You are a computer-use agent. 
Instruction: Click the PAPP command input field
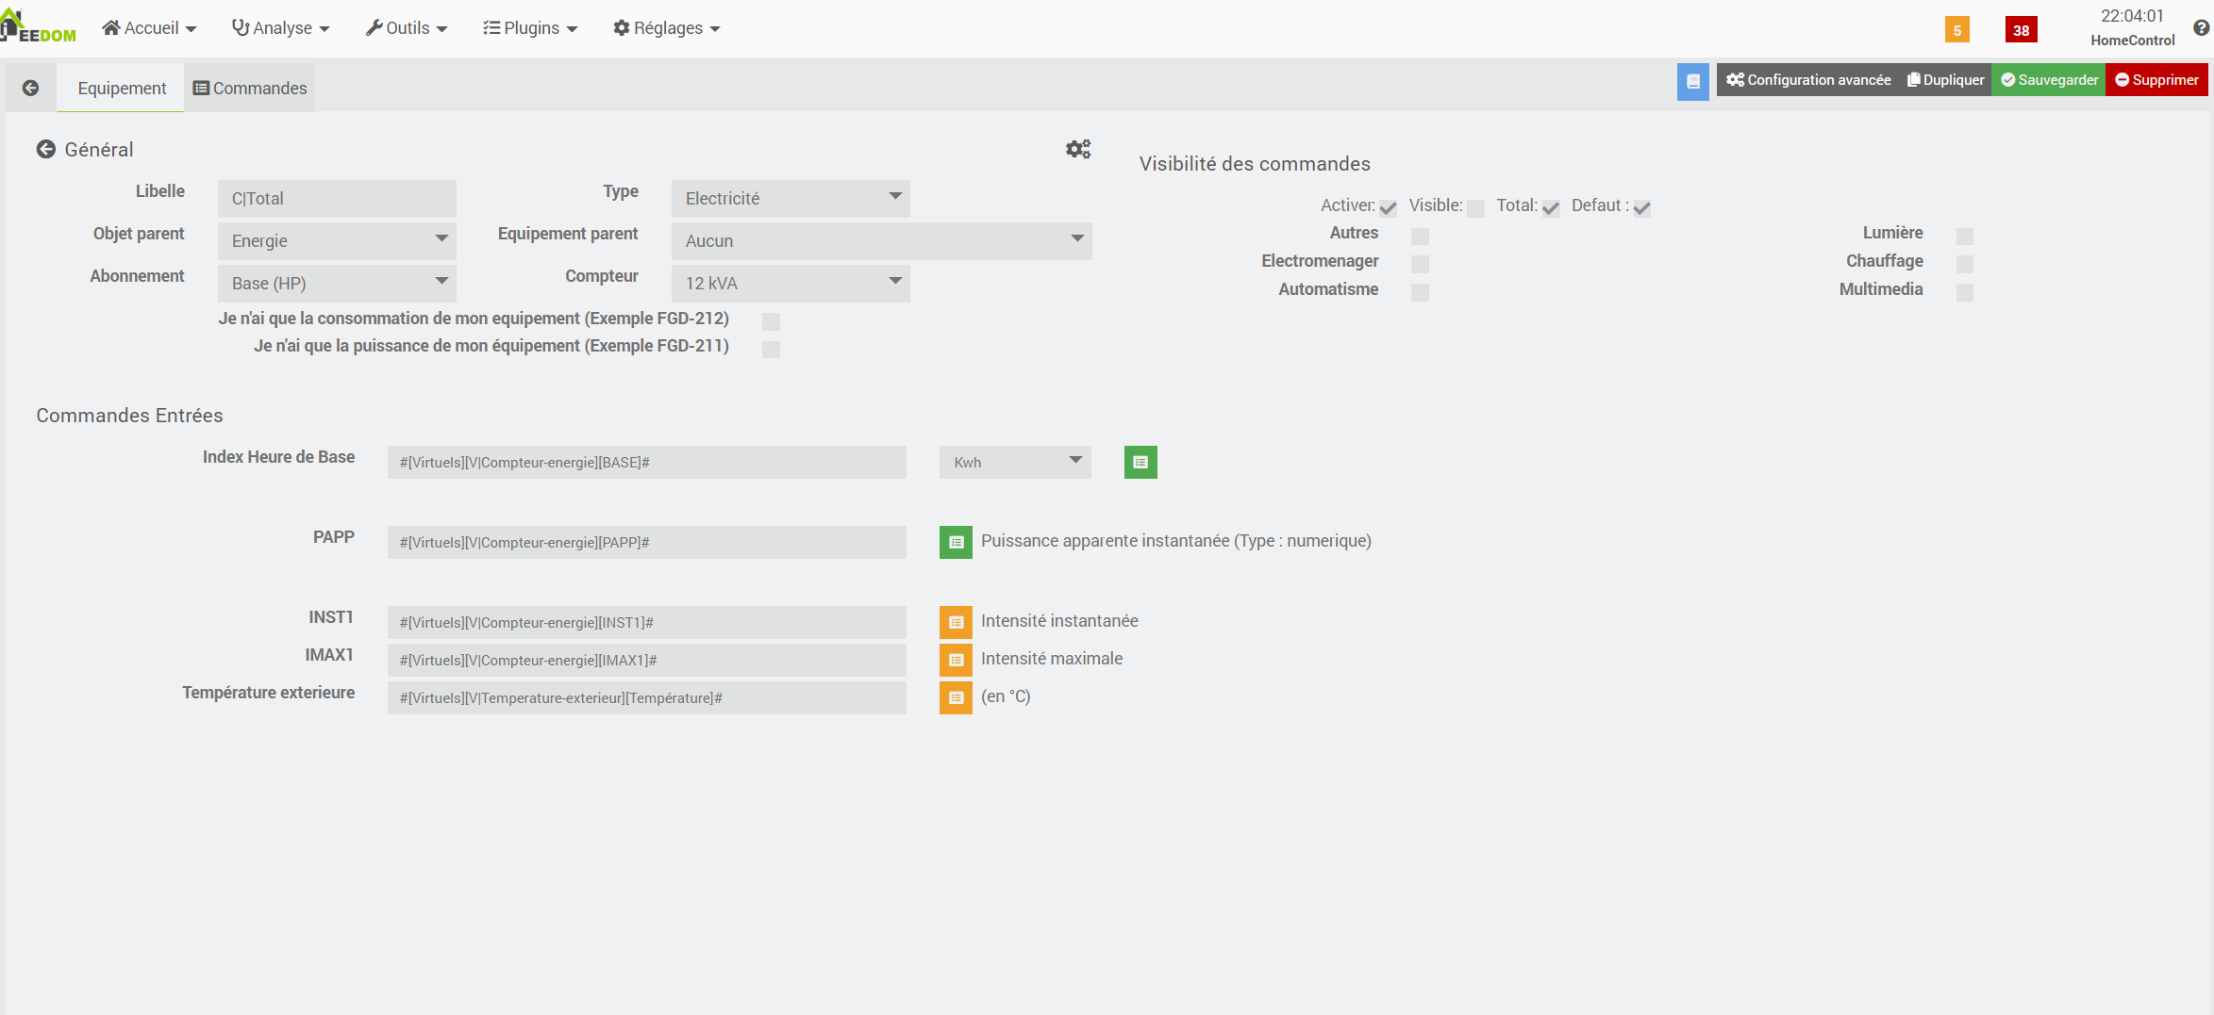(647, 543)
